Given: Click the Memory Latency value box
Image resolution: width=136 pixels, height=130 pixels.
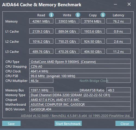Looking at the screenshot, I should (119, 21).
